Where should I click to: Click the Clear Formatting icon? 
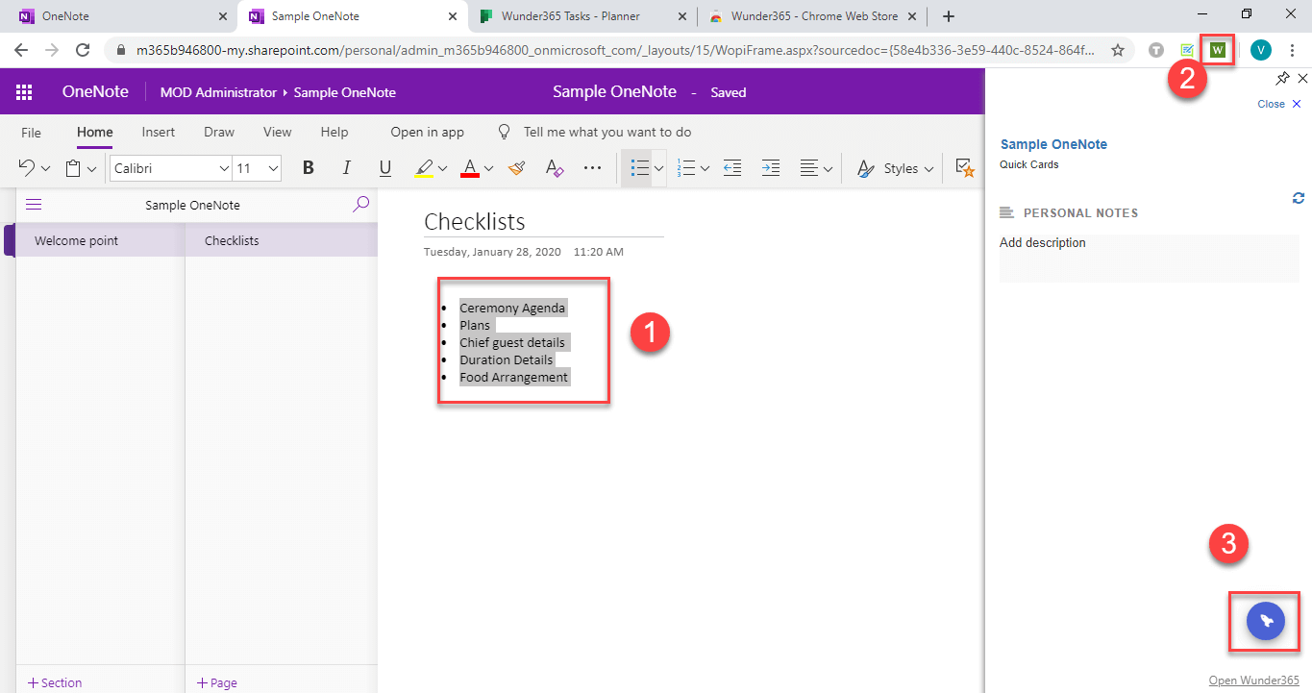(554, 168)
